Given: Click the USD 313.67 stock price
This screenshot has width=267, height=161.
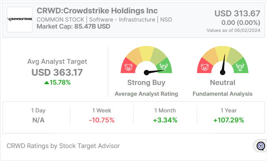Looking at the screenshot, I should (237, 13).
